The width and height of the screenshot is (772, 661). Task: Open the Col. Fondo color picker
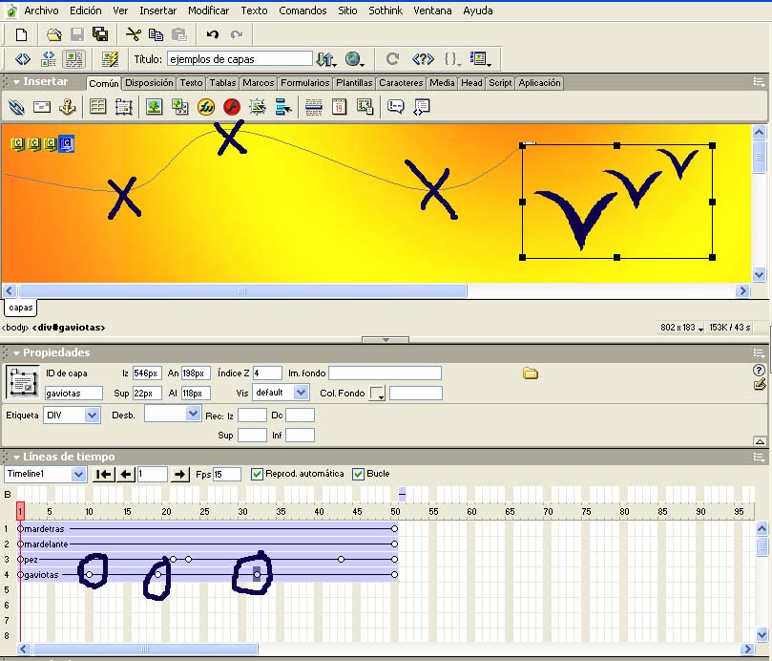pyautogui.click(x=377, y=393)
